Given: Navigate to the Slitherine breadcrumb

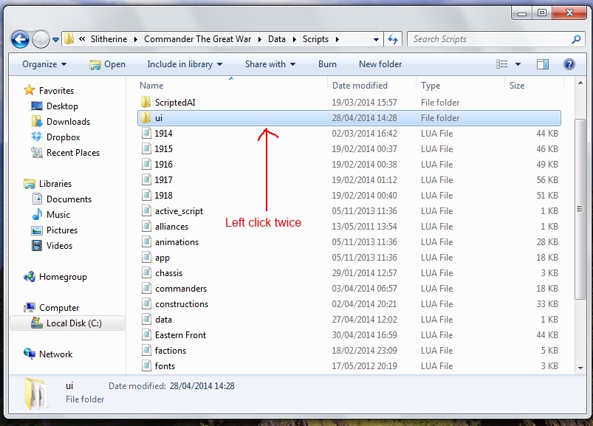Looking at the screenshot, I should (109, 39).
